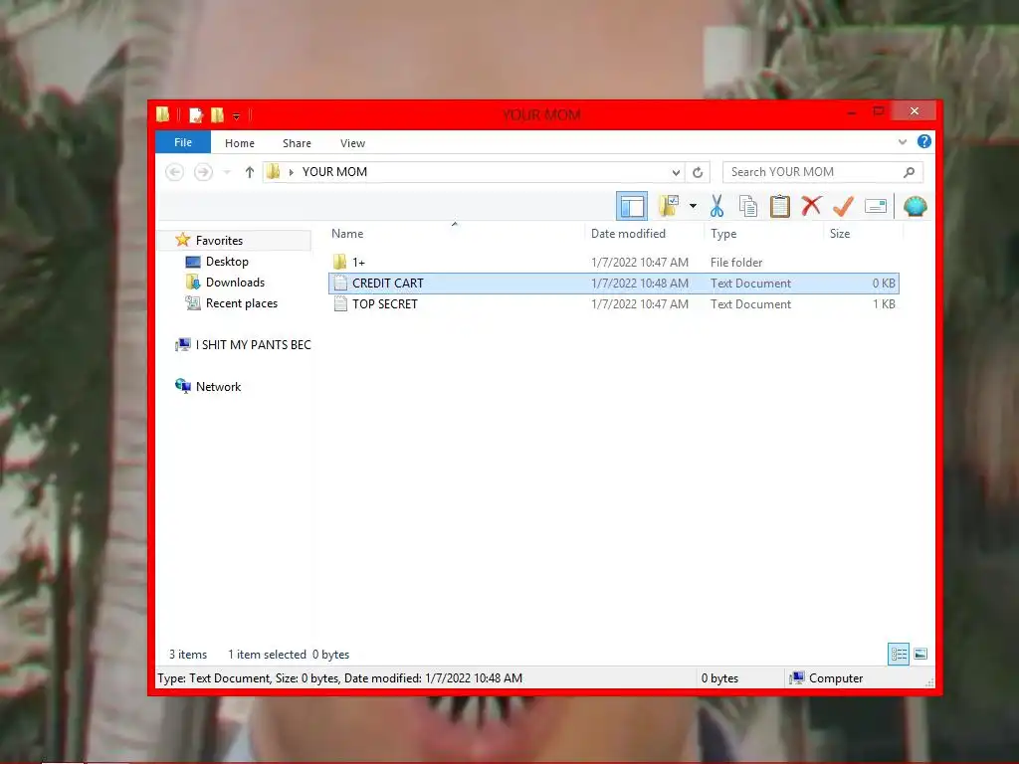Expand the ribbon with the chevron
The height and width of the screenshot is (764, 1019).
coord(902,141)
